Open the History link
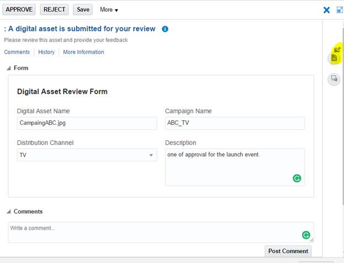The image size is (344, 263). (x=46, y=52)
